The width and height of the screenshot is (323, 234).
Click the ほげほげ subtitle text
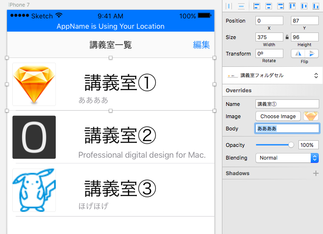[x=93, y=206]
